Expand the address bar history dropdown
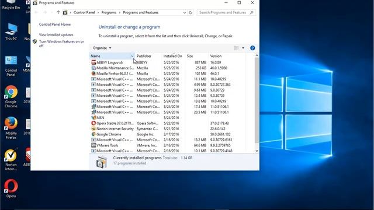The height and width of the screenshot is (210, 374). [x=185, y=12]
